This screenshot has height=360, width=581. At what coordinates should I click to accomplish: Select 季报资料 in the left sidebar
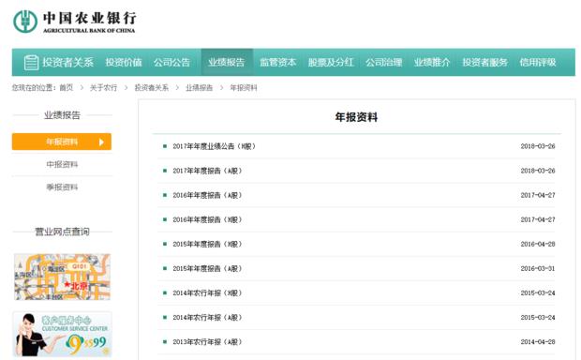62,187
